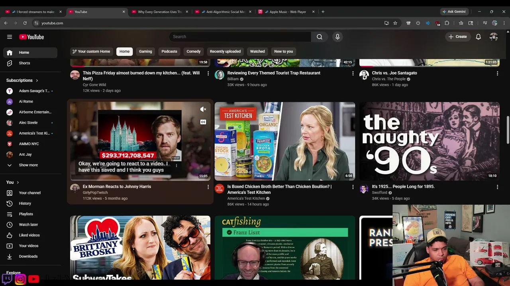The height and width of the screenshot is (286, 510).
Task: Open the browser extensions puzzle icon
Action: click(x=447, y=23)
